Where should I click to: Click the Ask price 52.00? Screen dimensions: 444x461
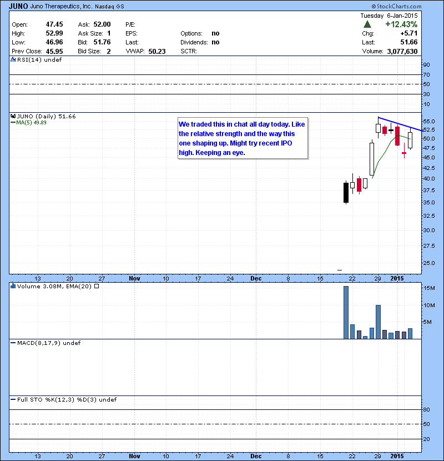tap(102, 24)
